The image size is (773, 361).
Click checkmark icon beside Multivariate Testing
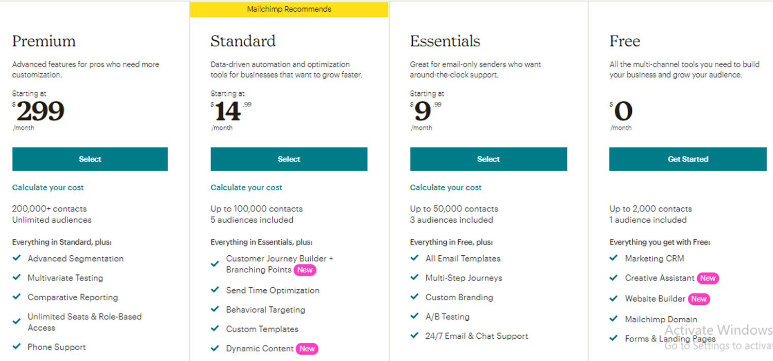[x=17, y=277]
